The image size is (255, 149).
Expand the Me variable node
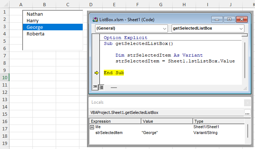(x=92, y=127)
